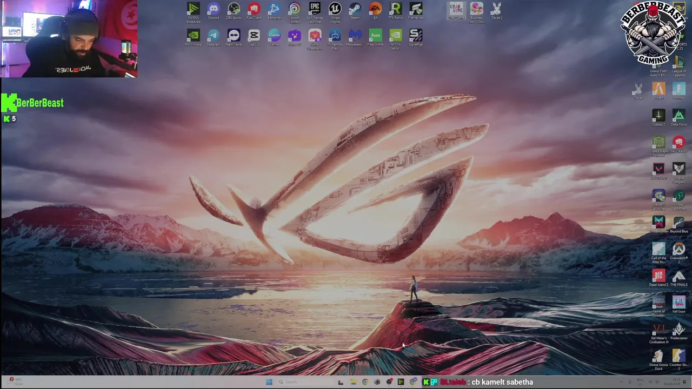Launch League of Legends from the desktop
This screenshot has width=692, height=389.
679,66
